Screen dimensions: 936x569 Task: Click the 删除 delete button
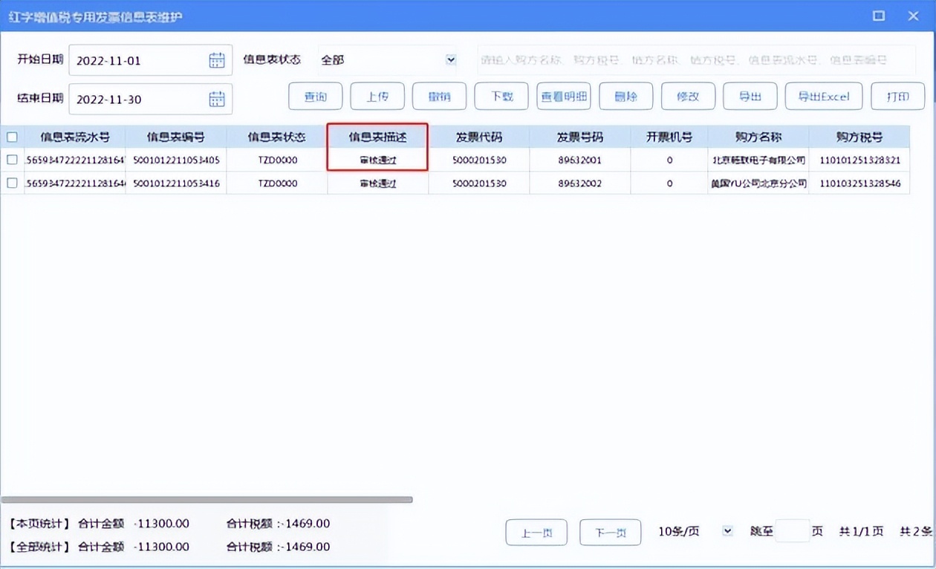coord(625,96)
